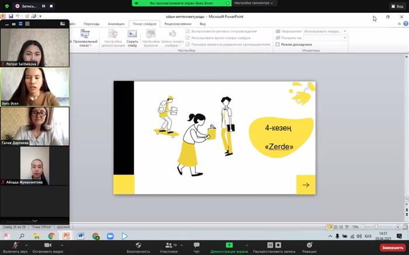The height and width of the screenshot is (255, 409).
Task: Open the Рецензирование ribbon tab
Action: pos(178,24)
